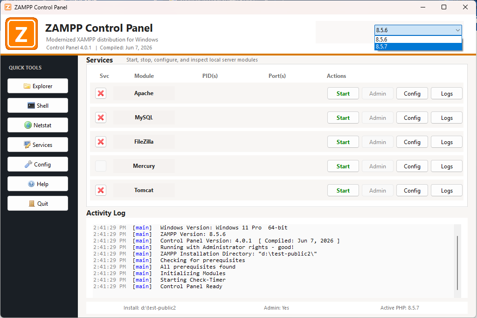Collapse the PHP version dropdown arrow

457,30
